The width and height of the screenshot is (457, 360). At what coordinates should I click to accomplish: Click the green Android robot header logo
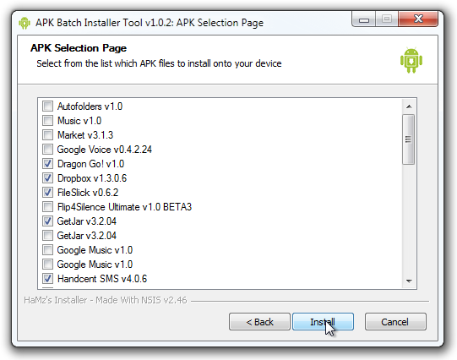411,60
